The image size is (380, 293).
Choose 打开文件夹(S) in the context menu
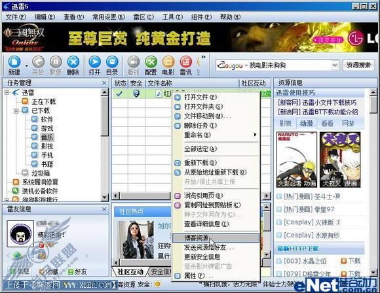pyautogui.click(x=216, y=107)
